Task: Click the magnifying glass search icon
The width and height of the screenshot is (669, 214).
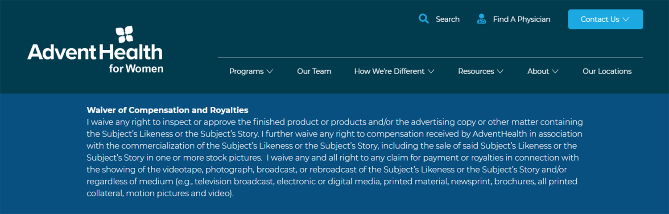Action: tap(424, 19)
